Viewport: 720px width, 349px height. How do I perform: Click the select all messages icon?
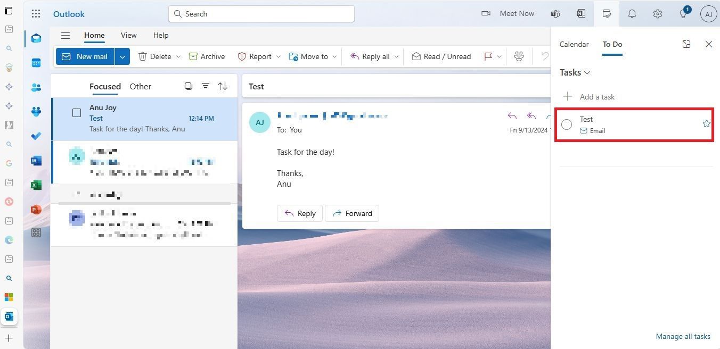coord(189,86)
